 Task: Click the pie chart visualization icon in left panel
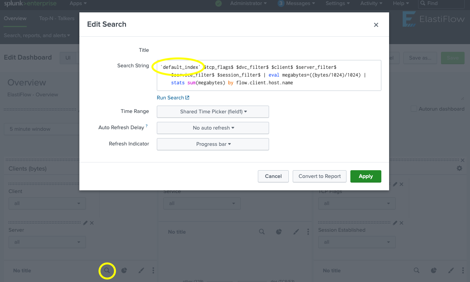click(x=124, y=270)
